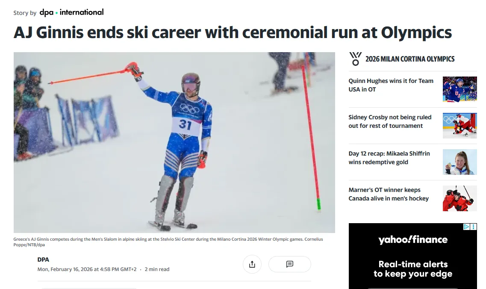Open the ad options three-dot menu
The width and height of the screenshot is (486, 289).
coord(474,227)
